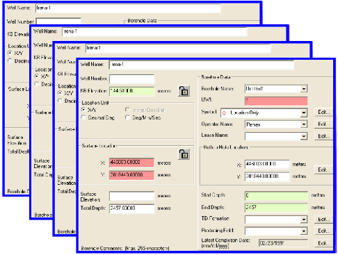Click the Bottom Hole Location X field
Image resolution: width=338 pixels, height=255 pixels.
(x=267, y=164)
